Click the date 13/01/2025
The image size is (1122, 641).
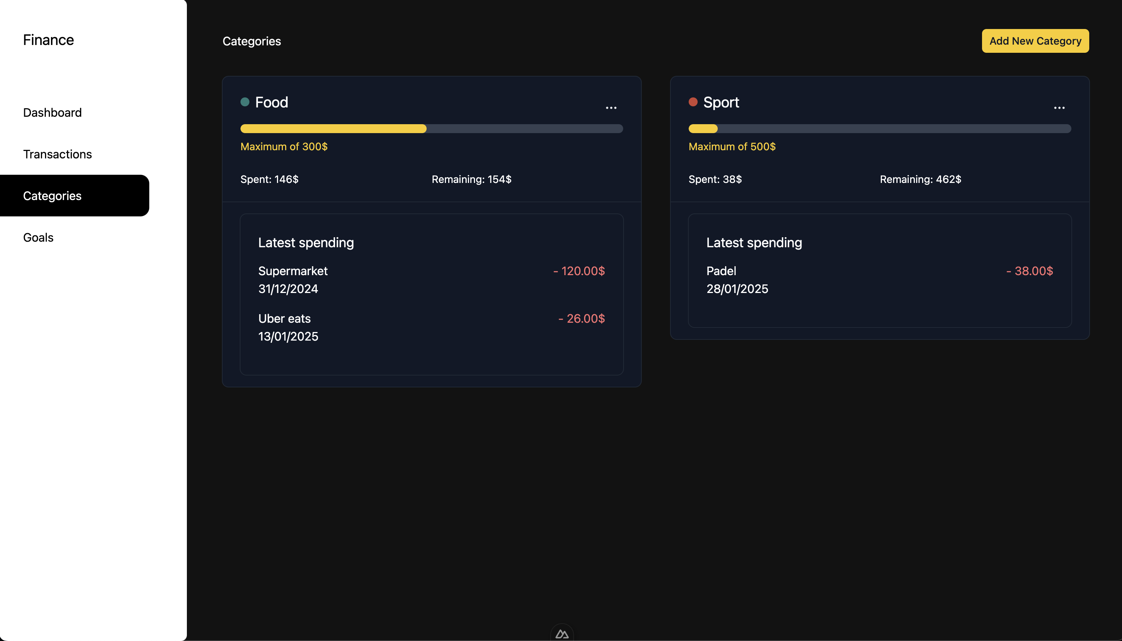click(x=288, y=336)
